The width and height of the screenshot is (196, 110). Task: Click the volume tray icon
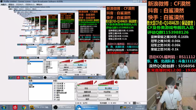coord(131,108)
